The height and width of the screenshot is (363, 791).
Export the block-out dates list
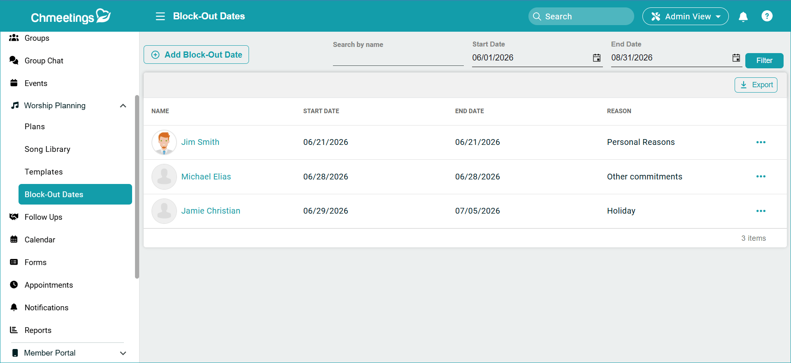[756, 85]
